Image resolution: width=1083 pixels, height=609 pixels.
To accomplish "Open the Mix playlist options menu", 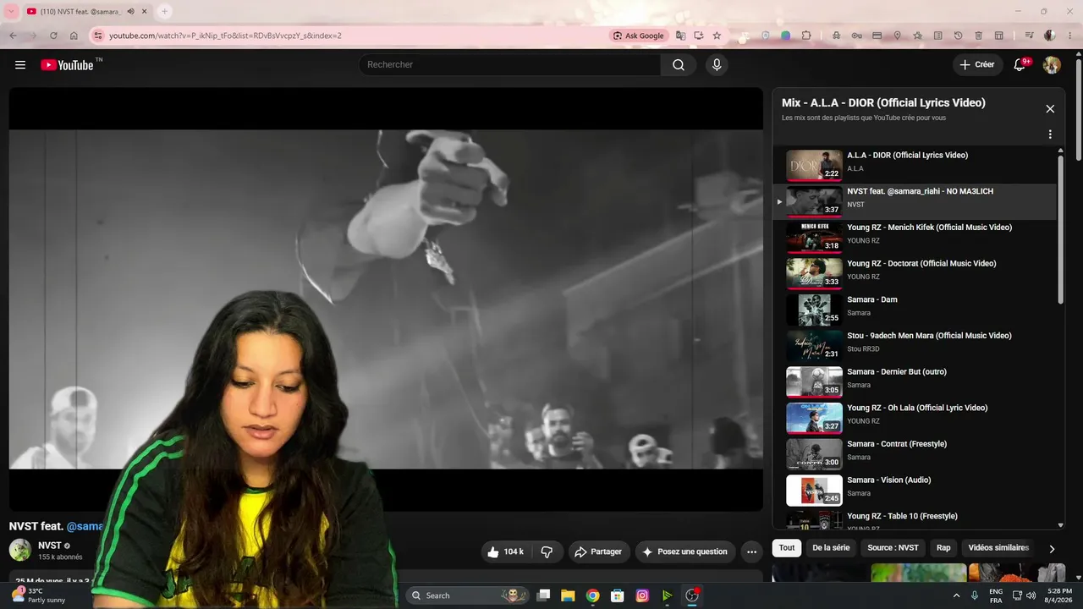I will point(1050,134).
